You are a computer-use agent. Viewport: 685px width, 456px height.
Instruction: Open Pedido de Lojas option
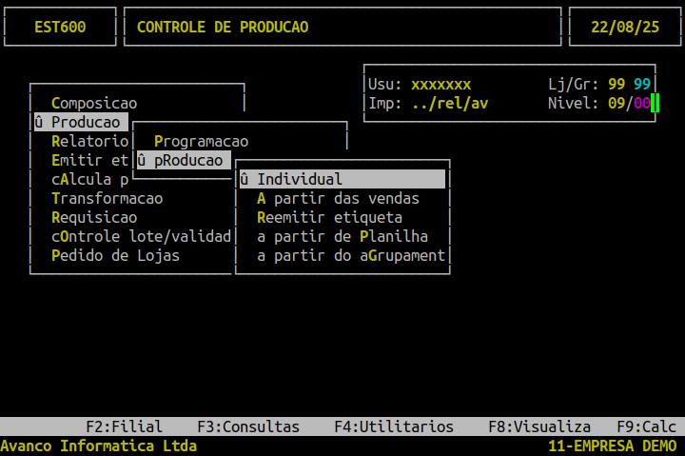pyautogui.click(x=115, y=255)
